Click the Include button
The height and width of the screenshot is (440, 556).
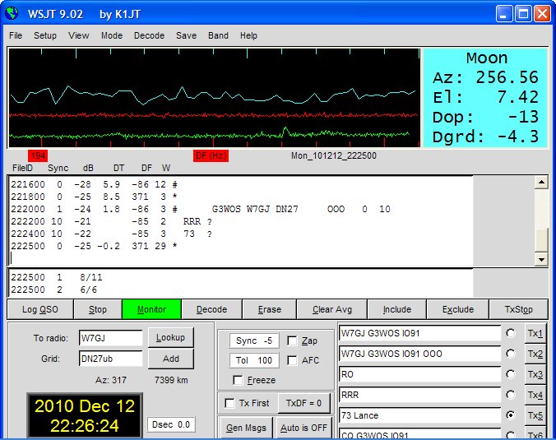coord(397,309)
